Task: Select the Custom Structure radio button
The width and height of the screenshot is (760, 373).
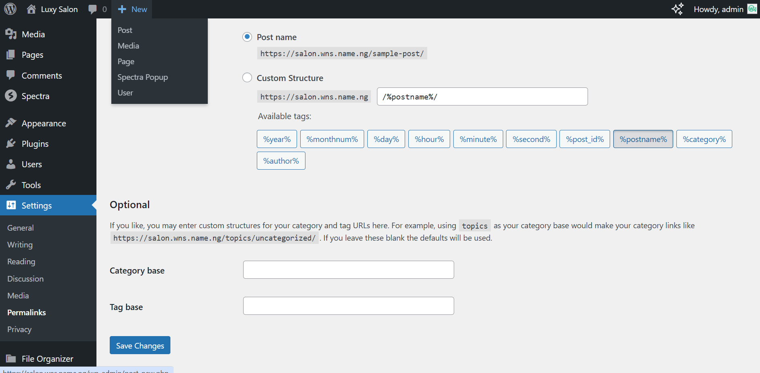Action: (x=247, y=77)
